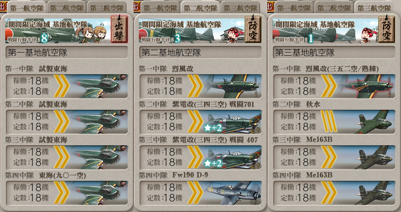Open the 第二航空隊 tab above 第一基地航空隊
The width and height of the screenshot is (401, 212).
tap(67, 8)
